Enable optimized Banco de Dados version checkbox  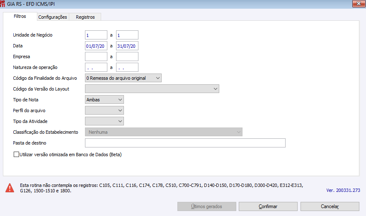[x=16, y=155]
